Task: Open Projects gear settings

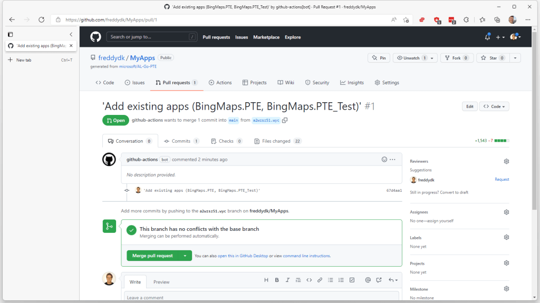Action: coord(506,263)
